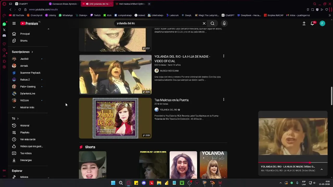Open the DeepL bookmark
The width and height of the screenshot is (333, 187).
[x=187, y=15]
